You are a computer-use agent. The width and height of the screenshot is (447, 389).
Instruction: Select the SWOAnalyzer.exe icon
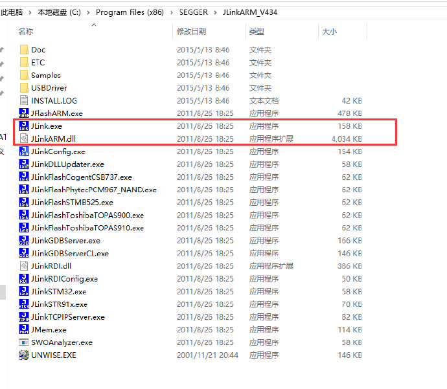[x=24, y=342]
